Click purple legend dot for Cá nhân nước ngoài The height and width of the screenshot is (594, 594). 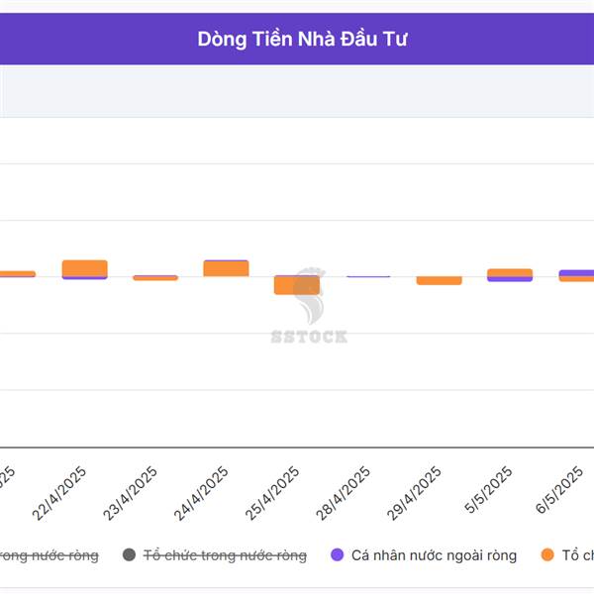pos(337,555)
